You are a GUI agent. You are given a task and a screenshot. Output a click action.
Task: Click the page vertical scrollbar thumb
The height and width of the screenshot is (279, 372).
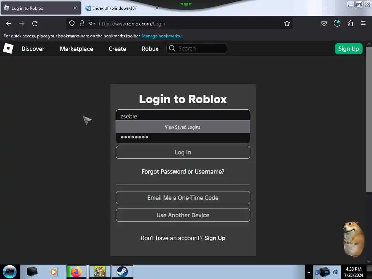369,120
